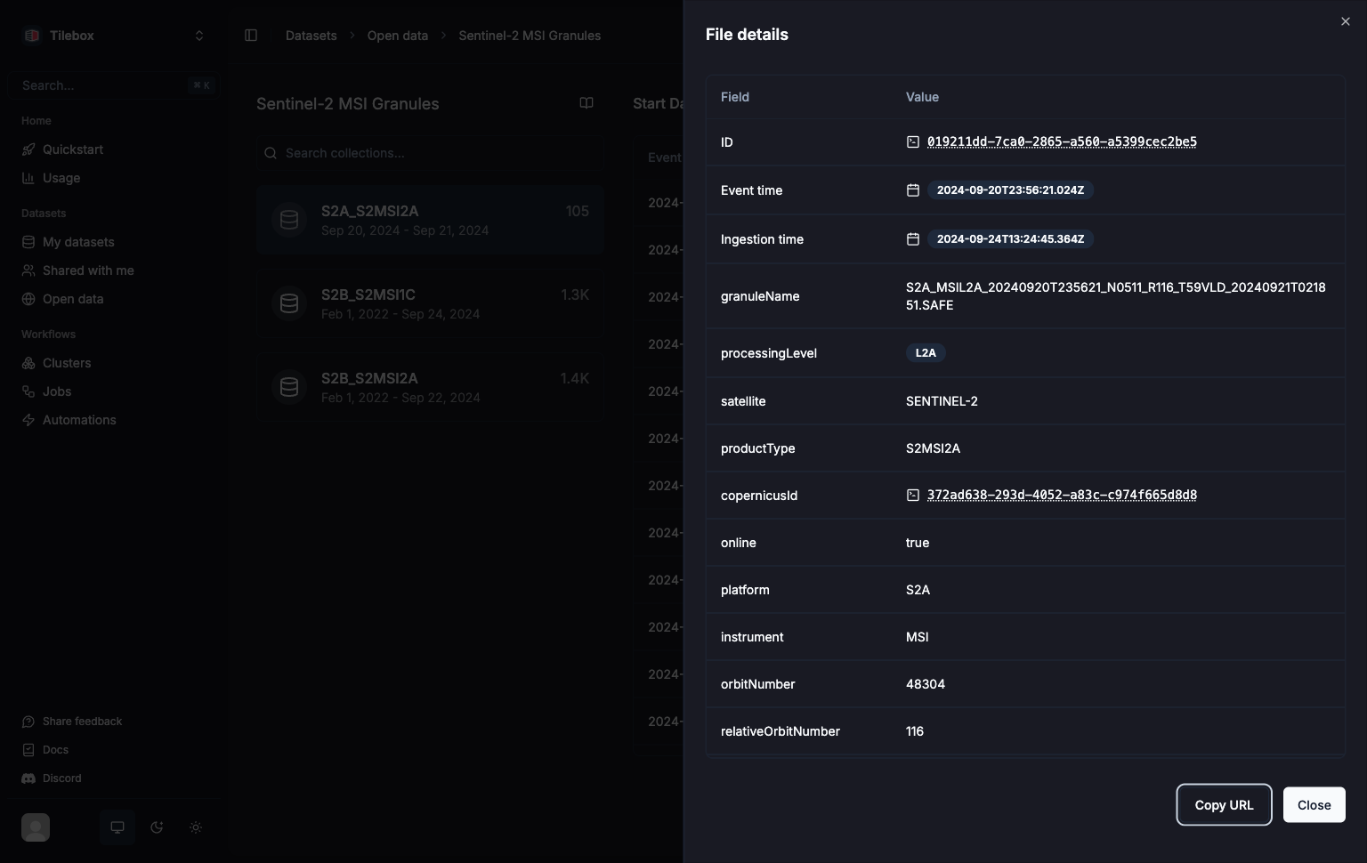1367x863 pixels.
Task: Click the Copy URL button
Action: [x=1224, y=805]
